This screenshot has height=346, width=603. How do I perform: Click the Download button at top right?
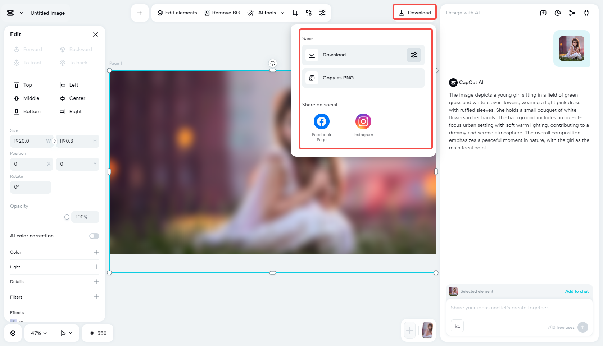(x=414, y=12)
